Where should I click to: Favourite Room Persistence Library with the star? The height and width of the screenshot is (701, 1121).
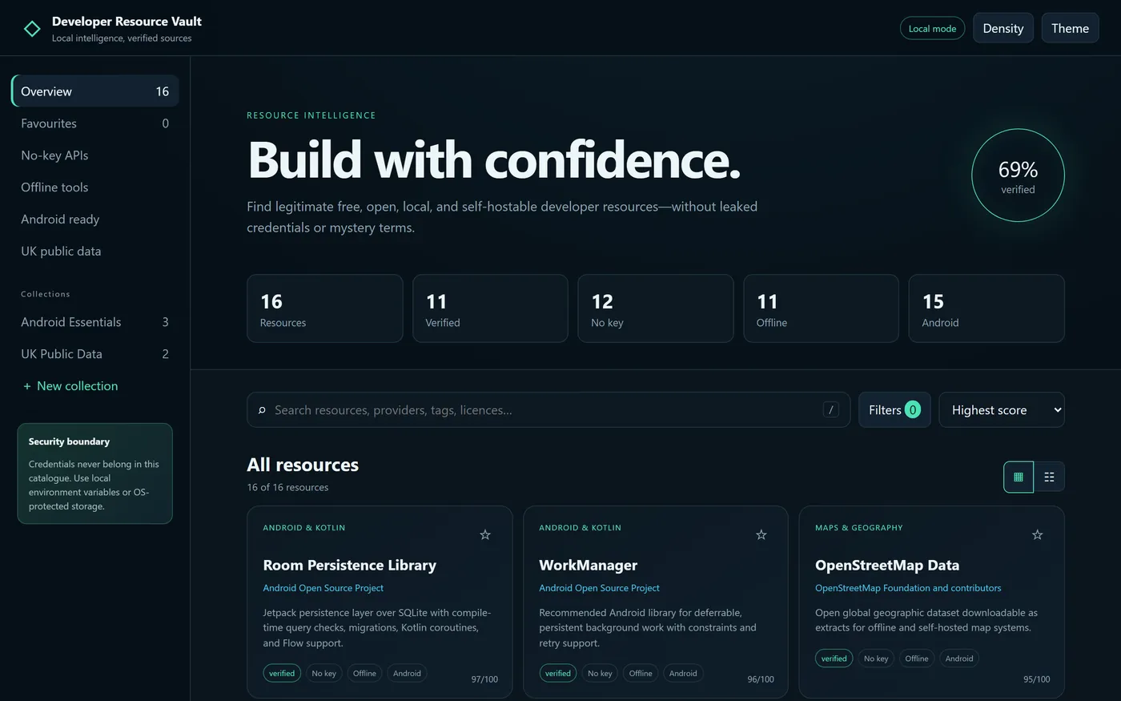click(x=485, y=534)
